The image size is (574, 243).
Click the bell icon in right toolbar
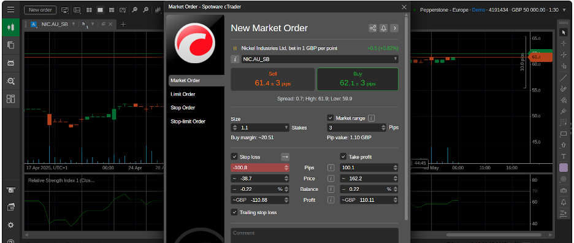(564, 202)
